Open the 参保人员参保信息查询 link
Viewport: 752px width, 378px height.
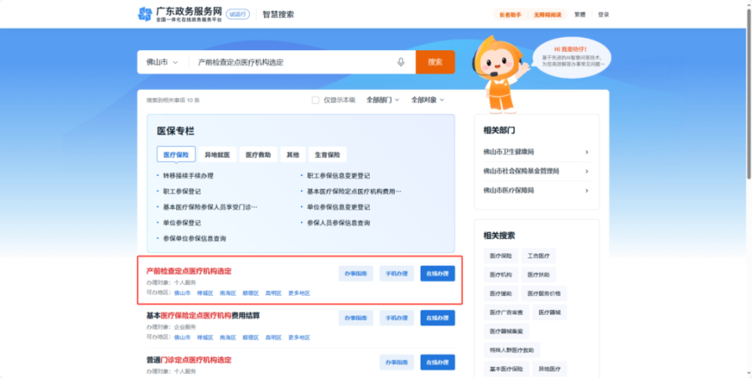(x=338, y=223)
